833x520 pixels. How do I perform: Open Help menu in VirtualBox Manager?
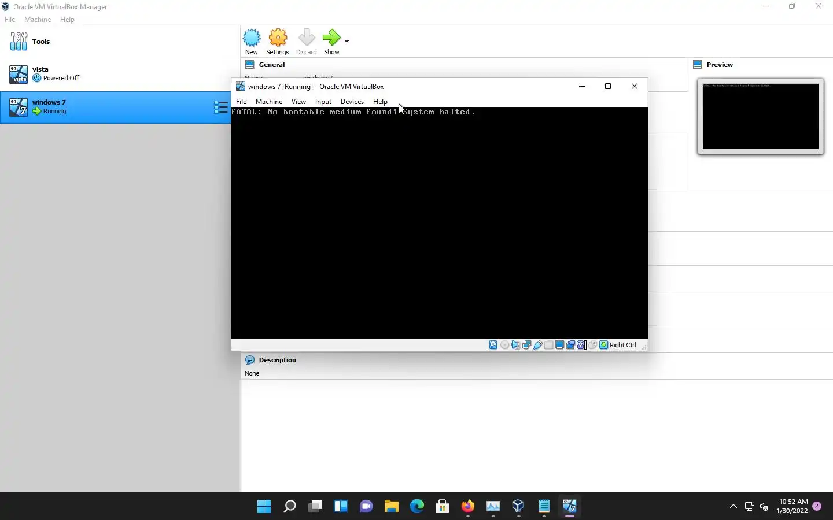tap(67, 19)
